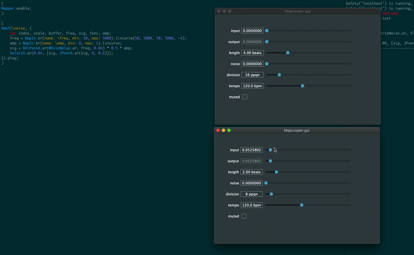
Task: Click the 'Mapper.enable;' line in the code editor
Action: [x=16, y=8]
